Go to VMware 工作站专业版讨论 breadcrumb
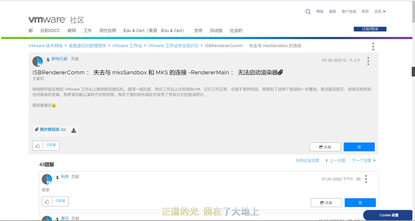 [173, 46]
